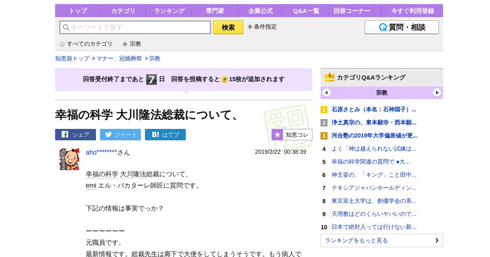Click the 大川隆法 keyword link in question

(133, 174)
